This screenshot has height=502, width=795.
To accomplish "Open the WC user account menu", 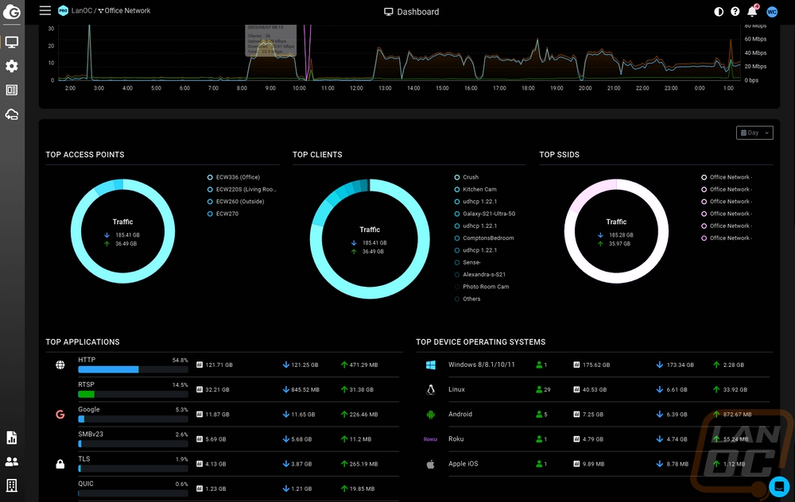I will click(772, 12).
